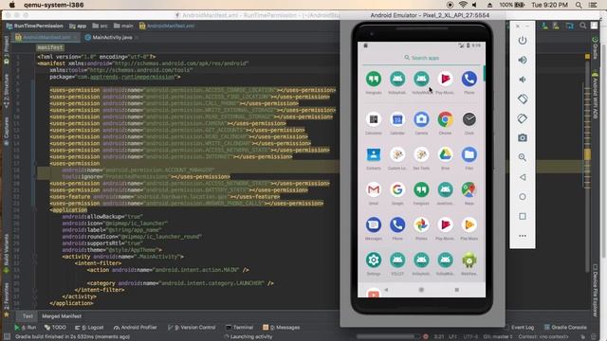This screenshot has width=607, height=341.
Task: Open the Calendar app icon
Action: point(397,119)
